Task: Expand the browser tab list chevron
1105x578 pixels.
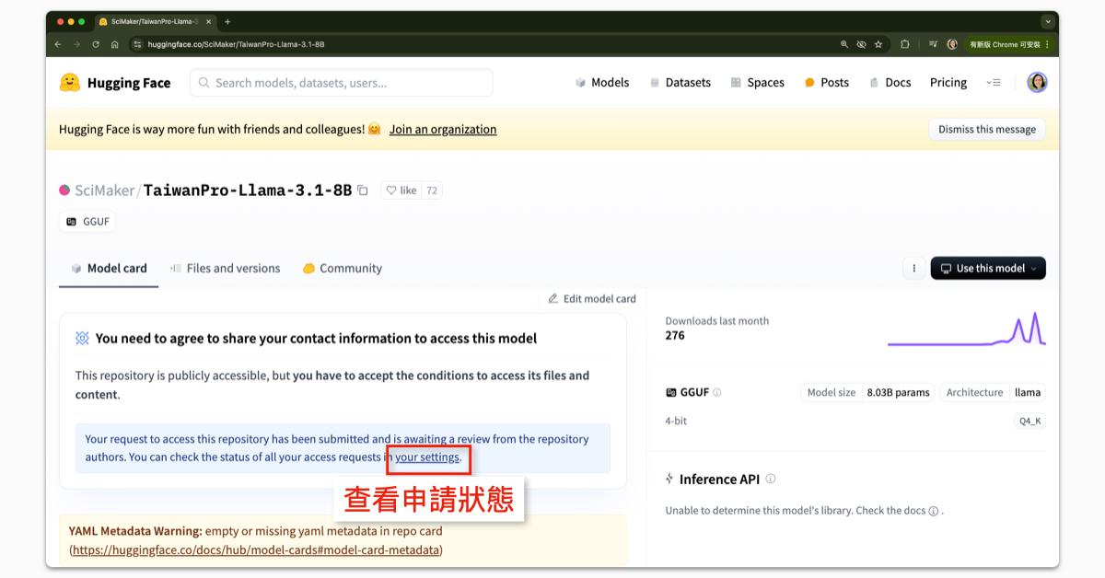Action: (x=1048, y=21)
